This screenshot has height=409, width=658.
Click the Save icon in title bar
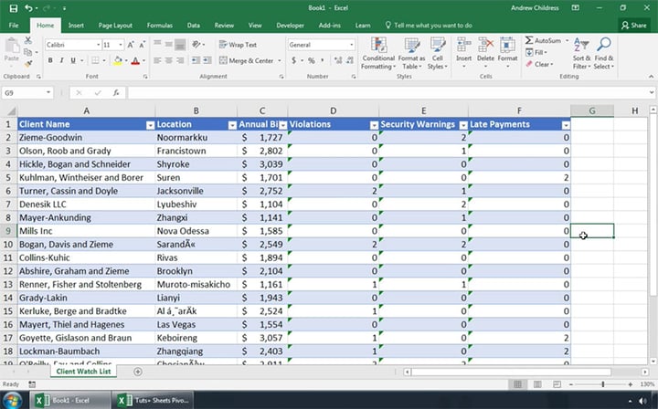tap(14, 8)
